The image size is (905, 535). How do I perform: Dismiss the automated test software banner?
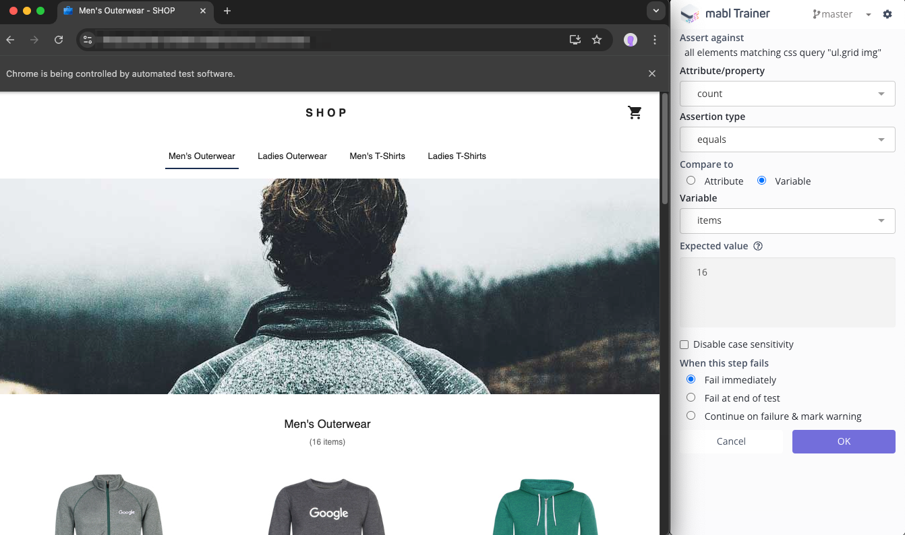(x=651, y=73)
